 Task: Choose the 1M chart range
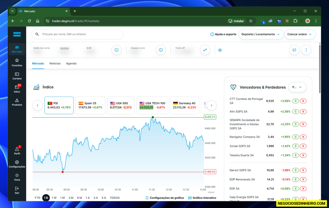click(x=63, y=198)
